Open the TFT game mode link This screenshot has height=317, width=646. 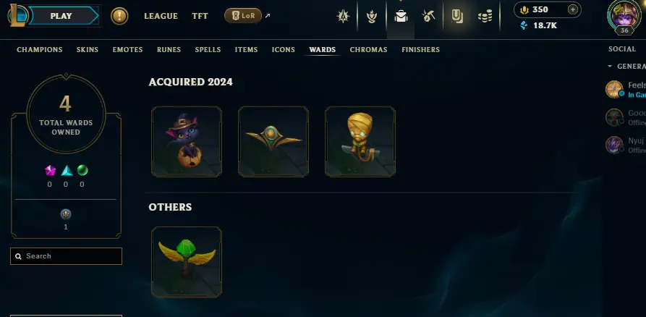(x=200, y=16)
